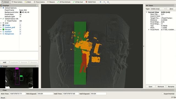Collapse the Global Options tree node
Viewport: 176px width, 99px height.
coord(1,8)
